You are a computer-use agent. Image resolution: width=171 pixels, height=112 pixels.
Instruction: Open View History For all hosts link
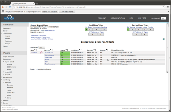(x=38, y=36)
